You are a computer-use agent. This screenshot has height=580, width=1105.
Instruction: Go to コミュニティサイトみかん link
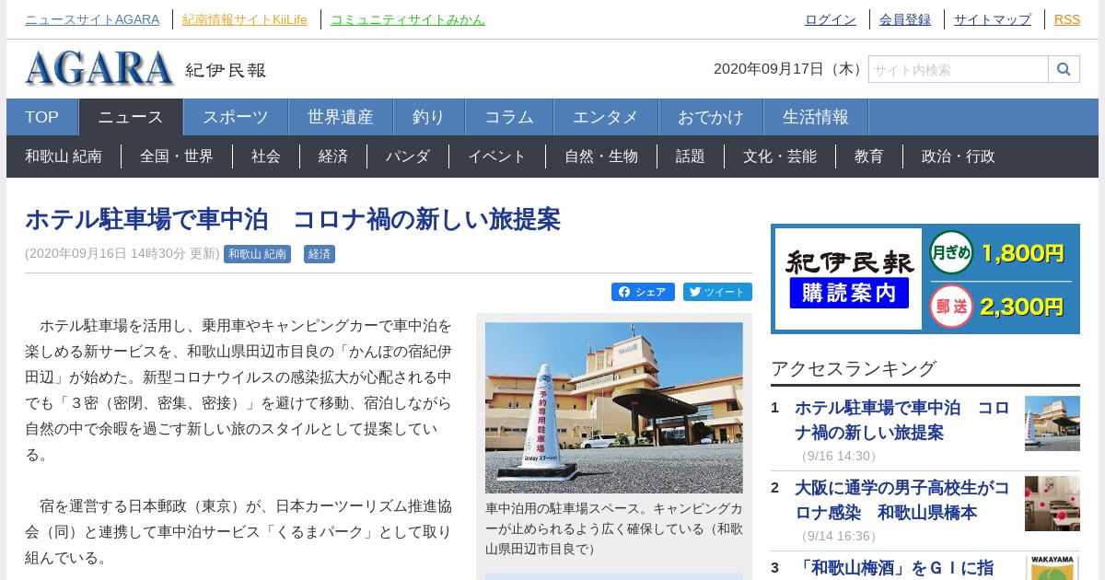pyautogui.click(x=408, y=19)
